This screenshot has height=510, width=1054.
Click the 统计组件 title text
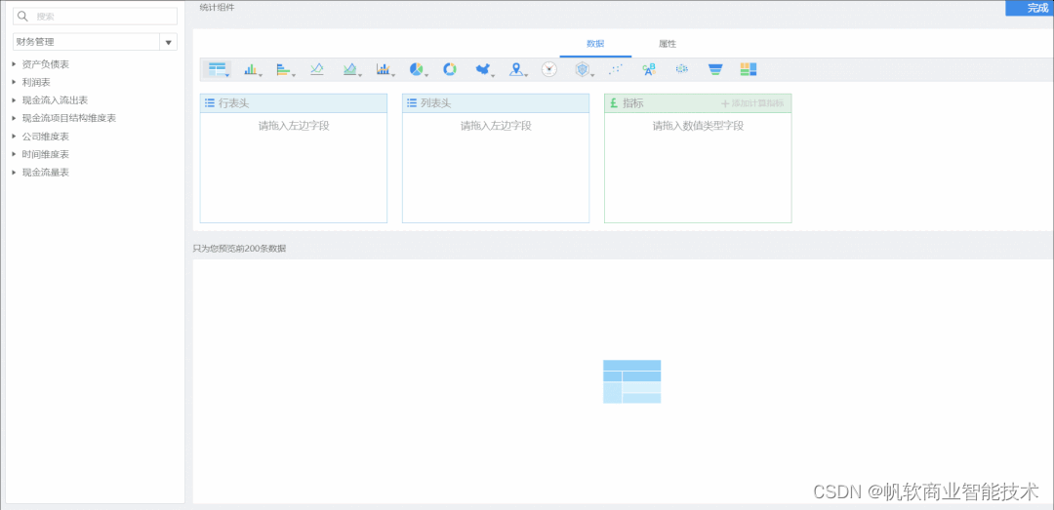pyautogui.click(x=217, y=8)
